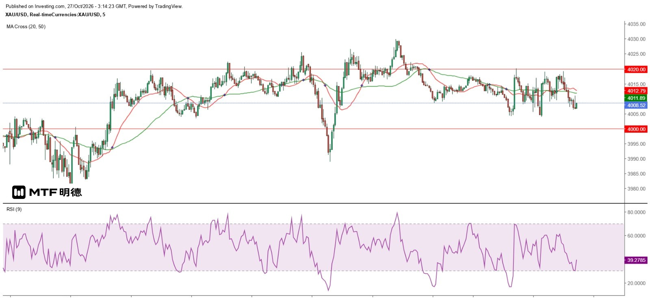Click the 4030.00 price axis label
Screen dimensions: 650x298
[x=636, y=39]
